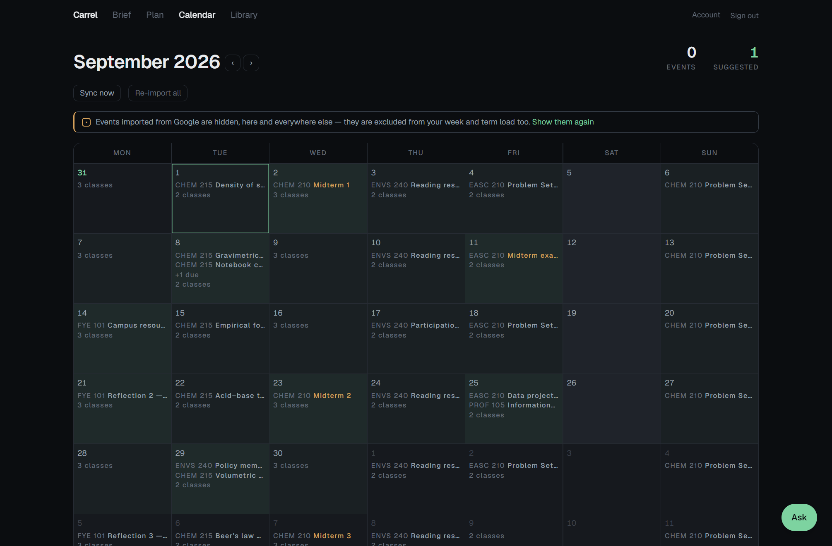Click the Show them again link
Screen dimensions: 832x546
pyautogui.click(x=563, y=122)
